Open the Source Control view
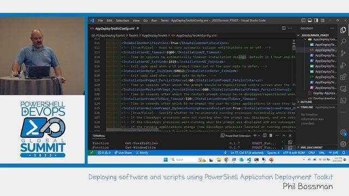This screenshot has height=196, width=349. coord(343,53)
